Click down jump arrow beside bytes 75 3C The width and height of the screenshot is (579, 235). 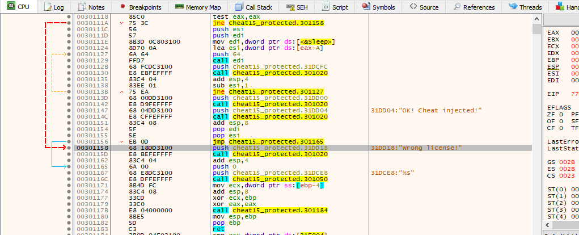click(122, 22)
